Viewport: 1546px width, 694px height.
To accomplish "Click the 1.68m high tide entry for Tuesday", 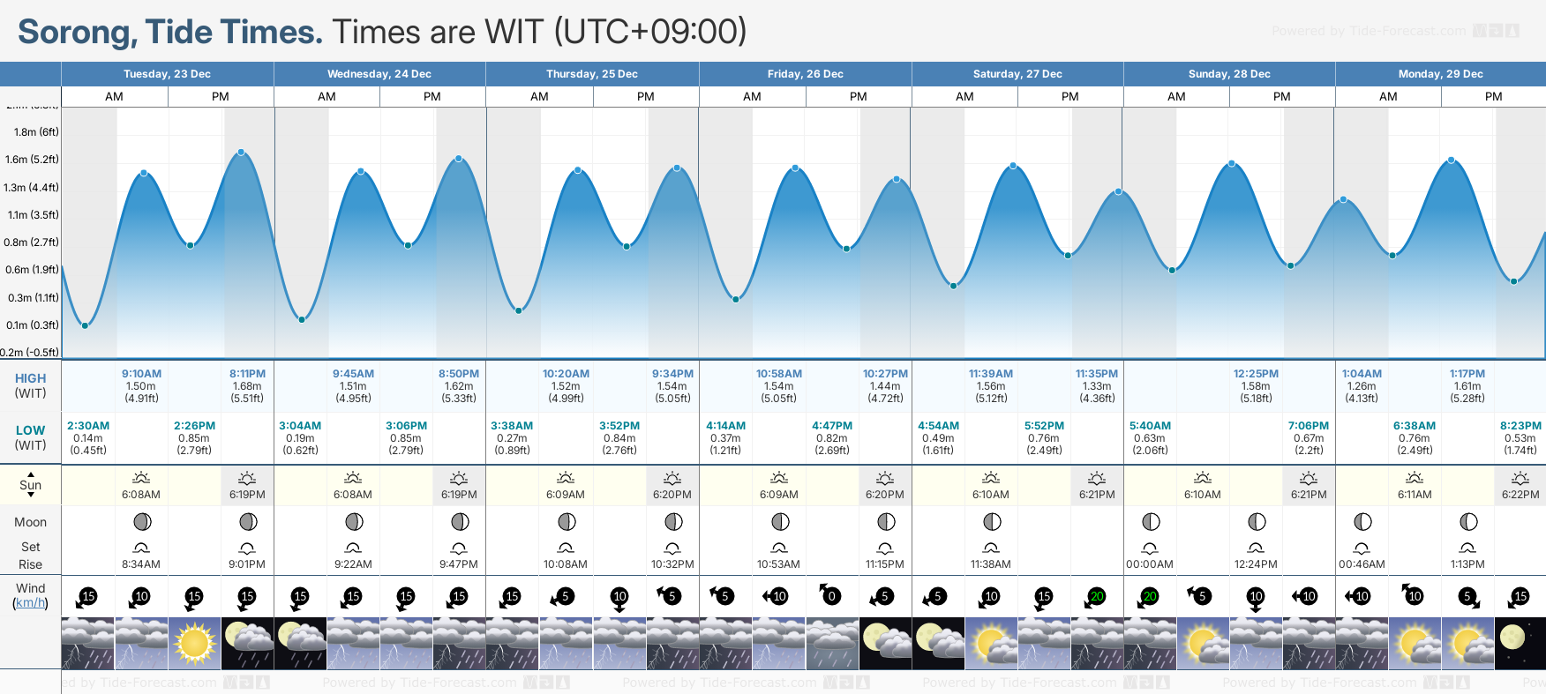I will [x=247, y=386].
